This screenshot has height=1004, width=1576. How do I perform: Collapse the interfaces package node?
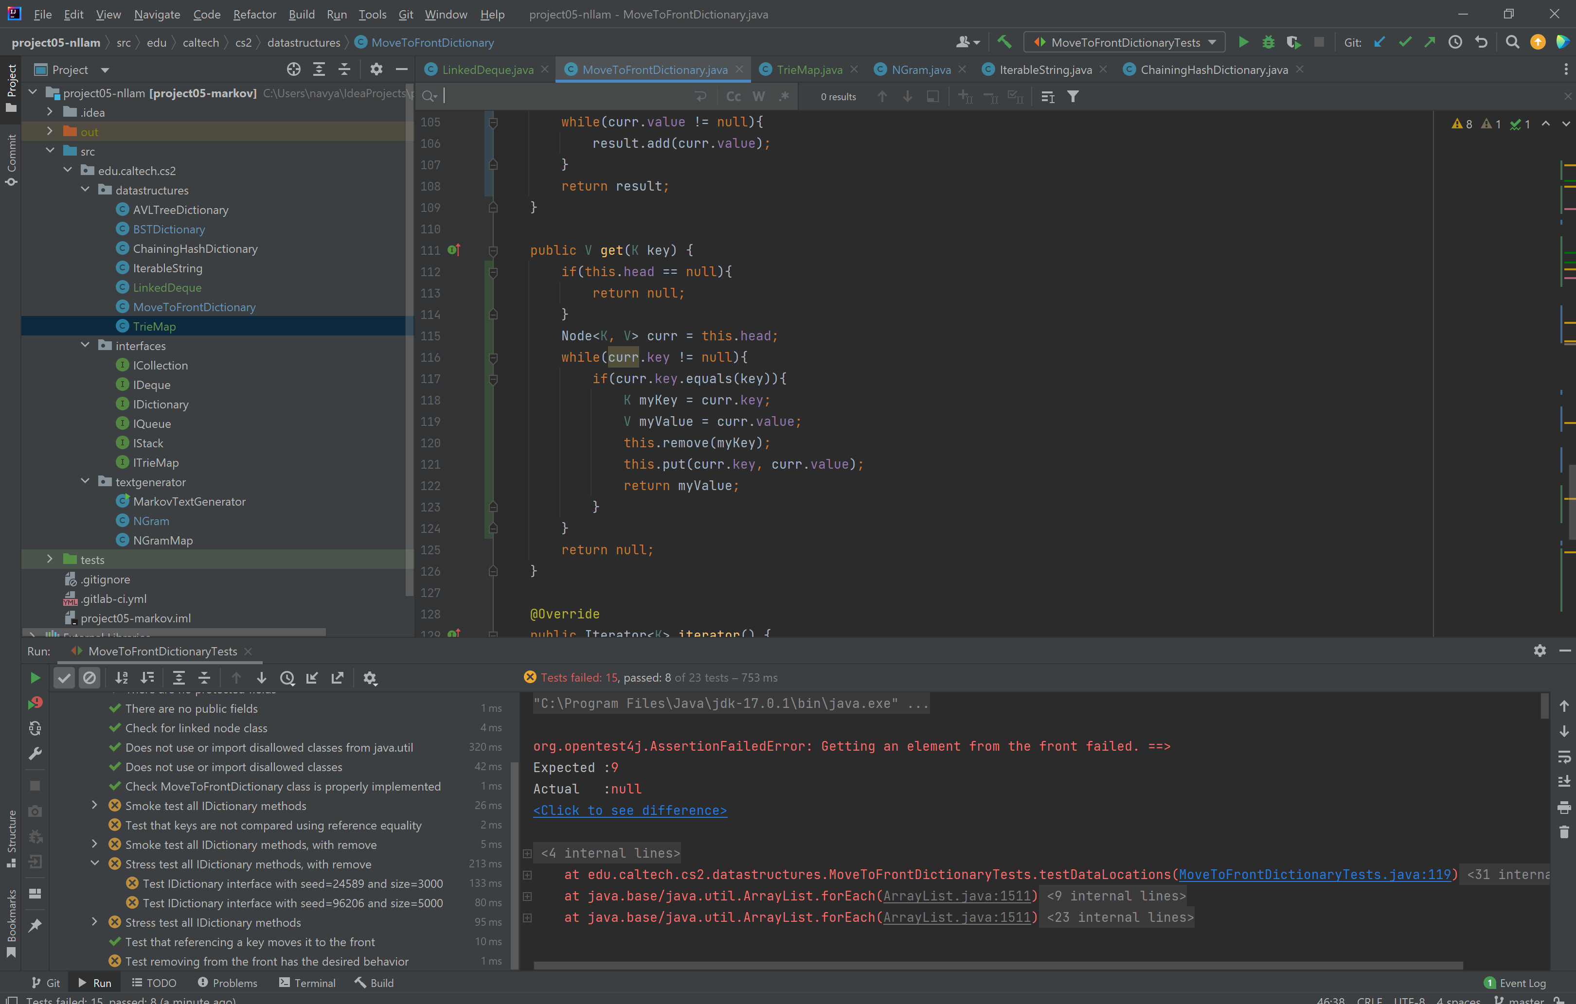(85, 345)
